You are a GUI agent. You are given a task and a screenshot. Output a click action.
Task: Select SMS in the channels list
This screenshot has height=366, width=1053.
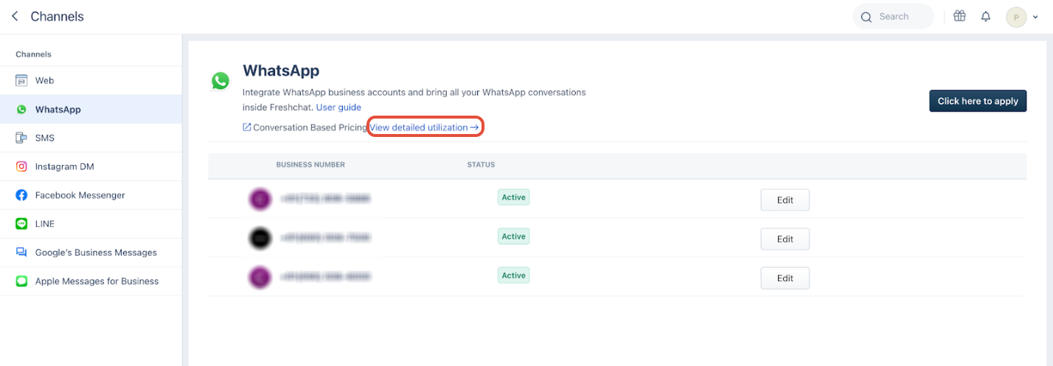(x=91, y=138)
